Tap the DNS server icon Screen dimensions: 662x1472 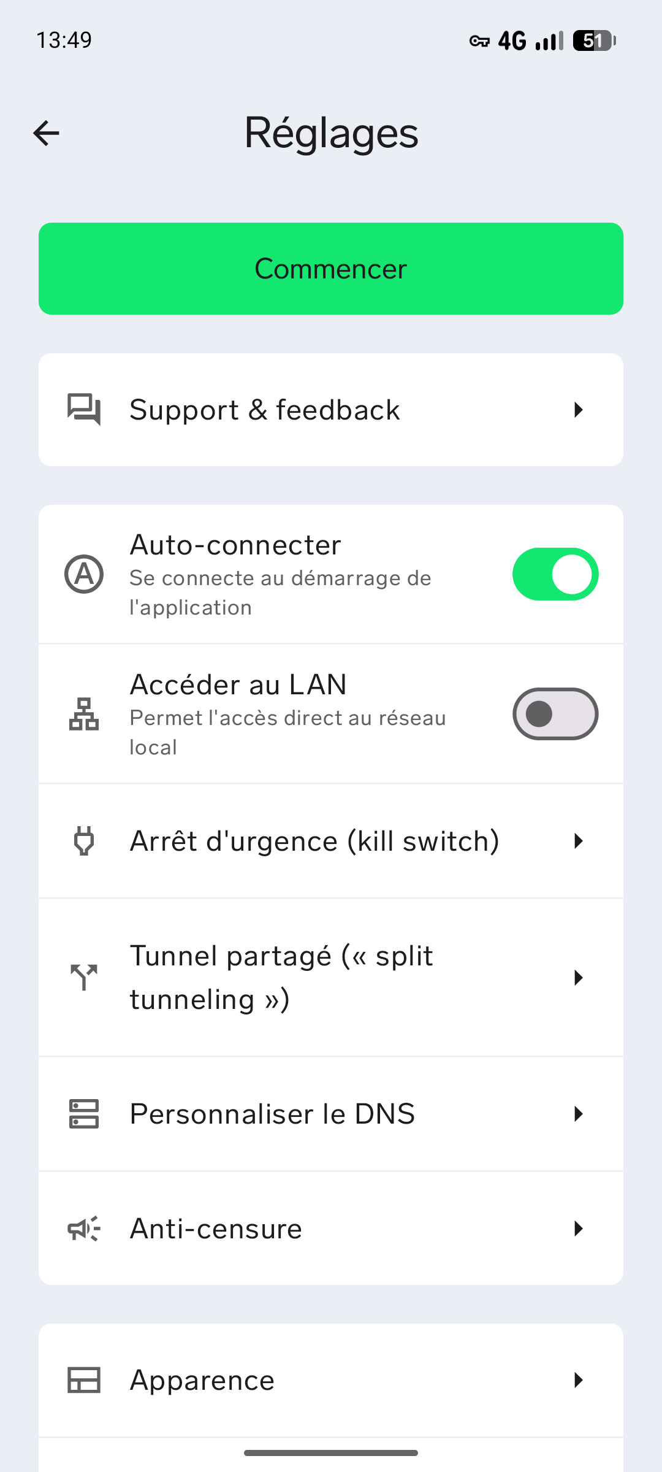coord(84,1114)
